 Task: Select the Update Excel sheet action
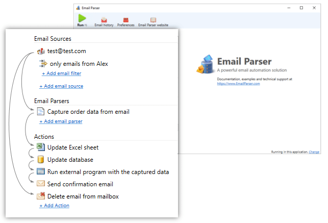(73, 147)
